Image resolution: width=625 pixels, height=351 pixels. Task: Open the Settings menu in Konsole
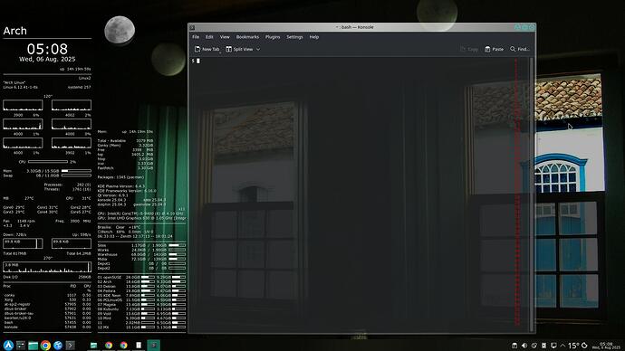[x=294, y=37]
